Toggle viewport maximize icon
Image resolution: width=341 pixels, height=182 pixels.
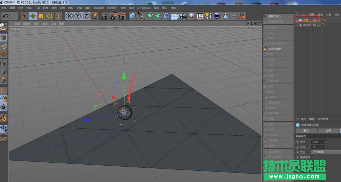point(260,24)
